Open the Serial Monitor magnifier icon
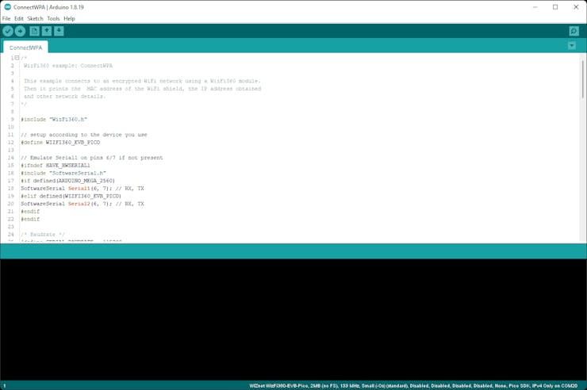 coord(574,31)
